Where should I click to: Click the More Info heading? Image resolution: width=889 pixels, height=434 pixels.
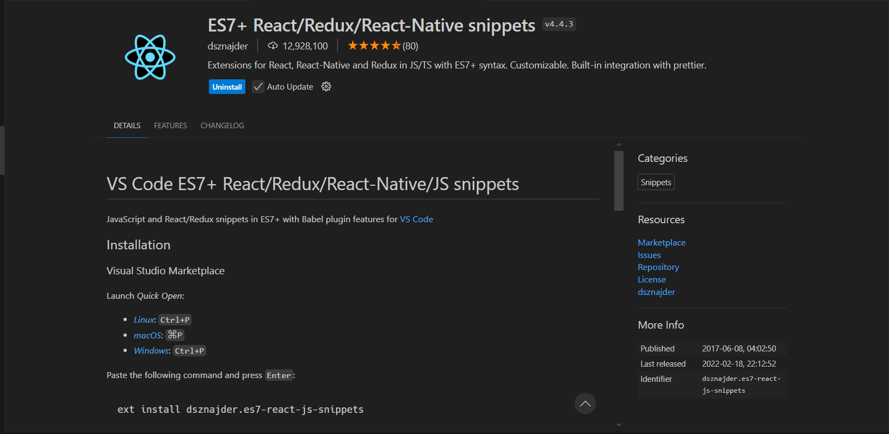661,325
